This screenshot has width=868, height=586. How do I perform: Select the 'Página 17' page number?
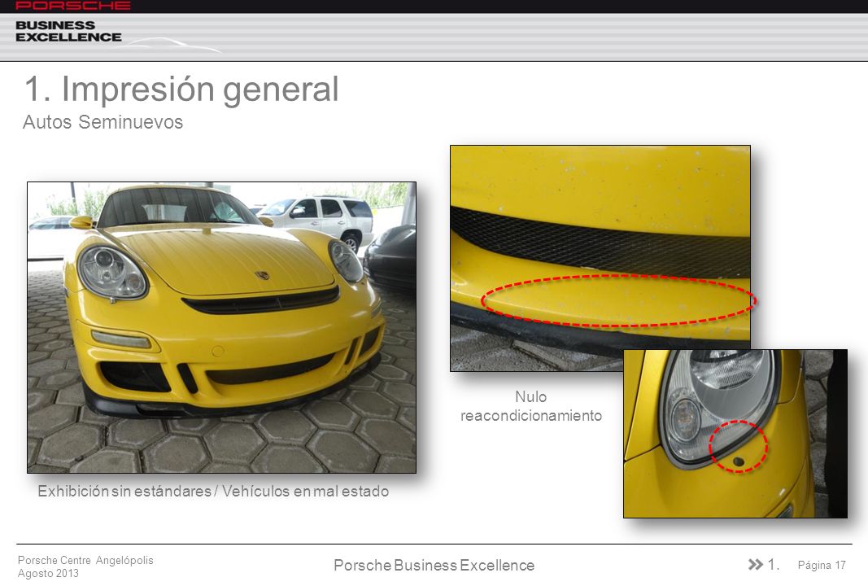tap(822, 565)
